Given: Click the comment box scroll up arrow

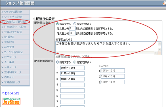Looking at the screenshot, I should 159,43.
